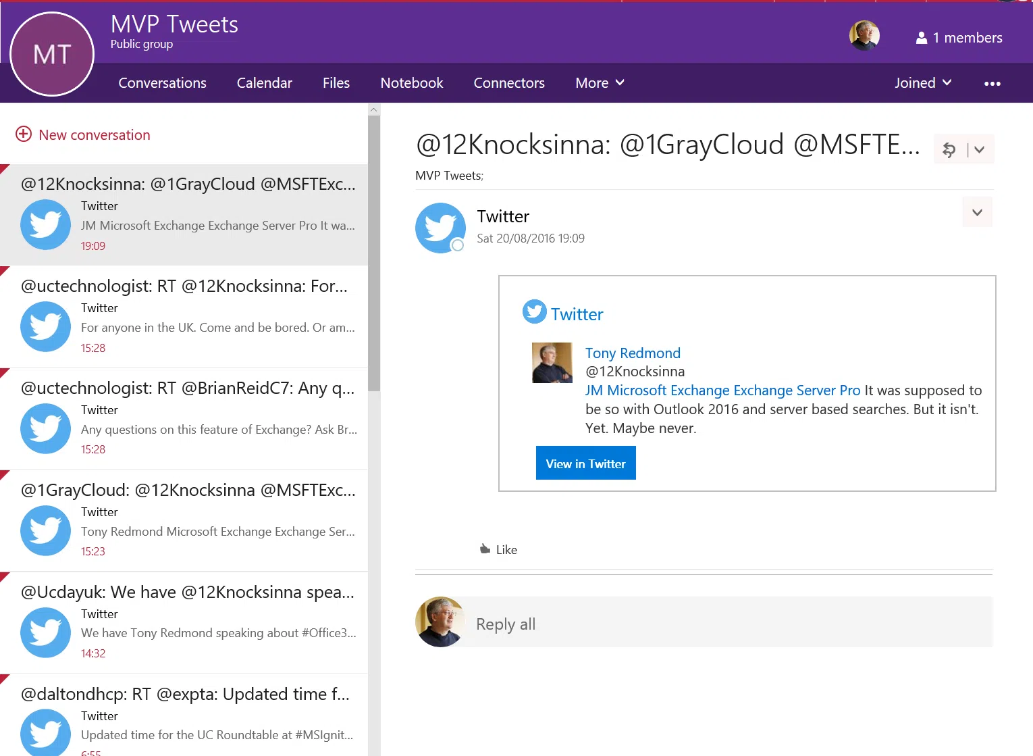Click the Twitter icon on the '@daltondhcp' conversation
Screen dimensions: 1033x756
pos(46,732)
